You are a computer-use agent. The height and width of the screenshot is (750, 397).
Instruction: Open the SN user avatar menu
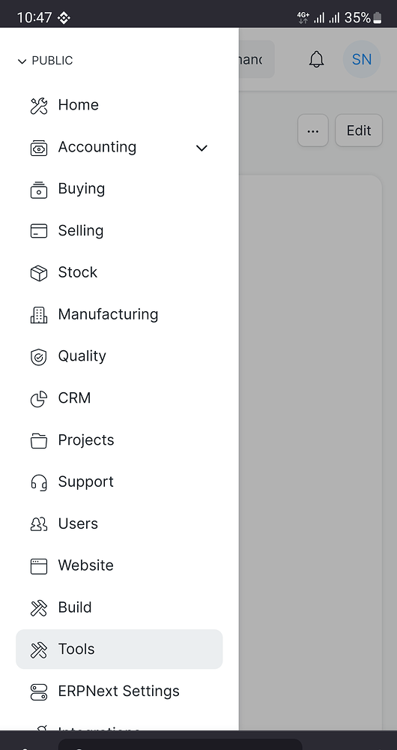pyautogui.click(x=362, y=59)
